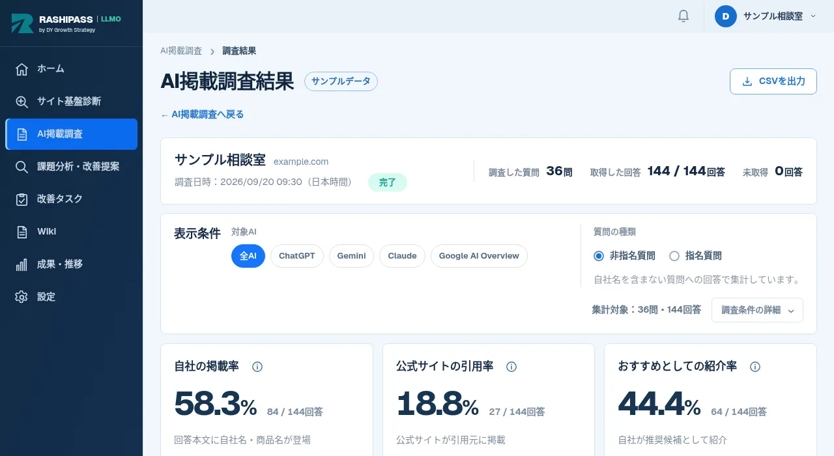This screenshot has width=834, height=456.
Task: Open Wiki in the sidebar
Action: coord(72,232)
